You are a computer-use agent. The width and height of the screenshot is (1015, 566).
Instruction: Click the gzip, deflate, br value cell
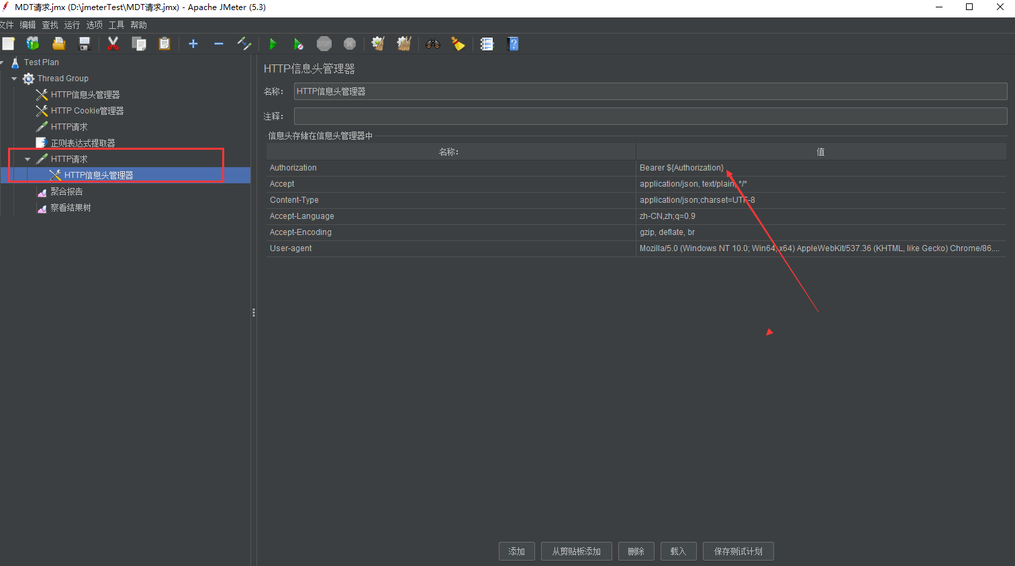(x=821, y=232)
